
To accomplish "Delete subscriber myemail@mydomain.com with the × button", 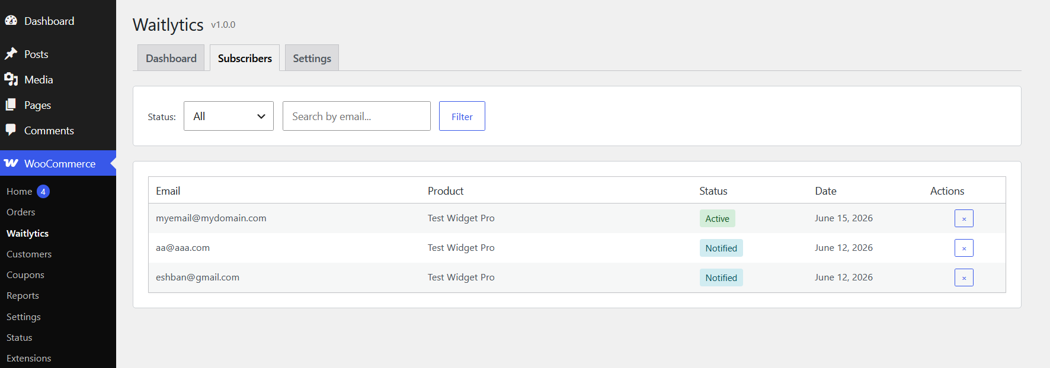I will (x=963, y=218).
